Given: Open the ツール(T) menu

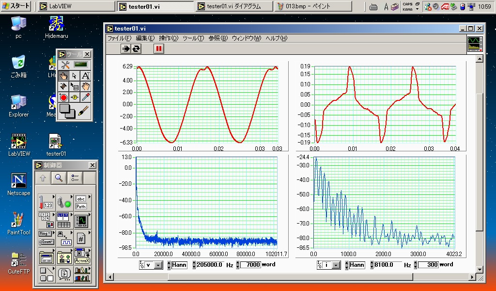Looking at the screenshot, I should (x=193, y=38).
